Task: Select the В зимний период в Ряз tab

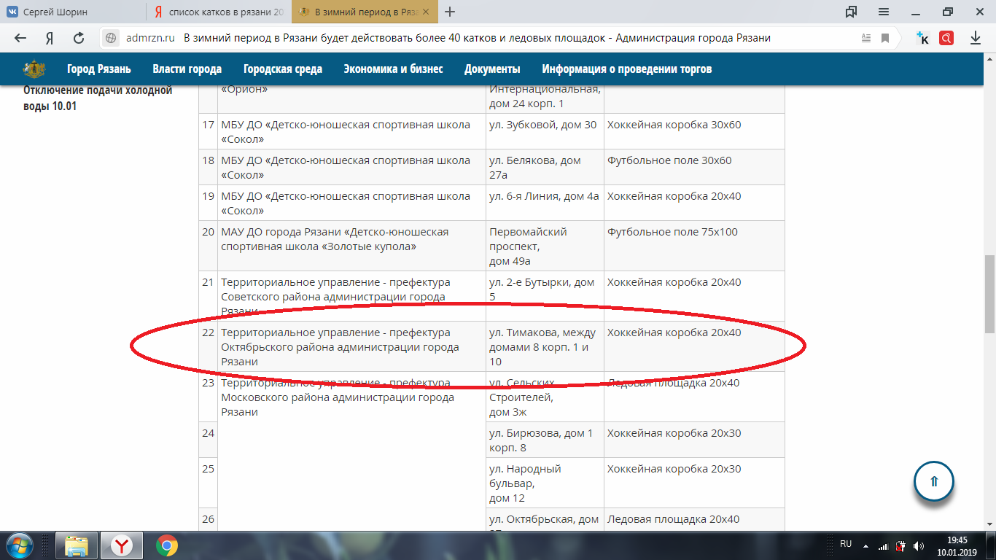Action: tap(365, 12)
